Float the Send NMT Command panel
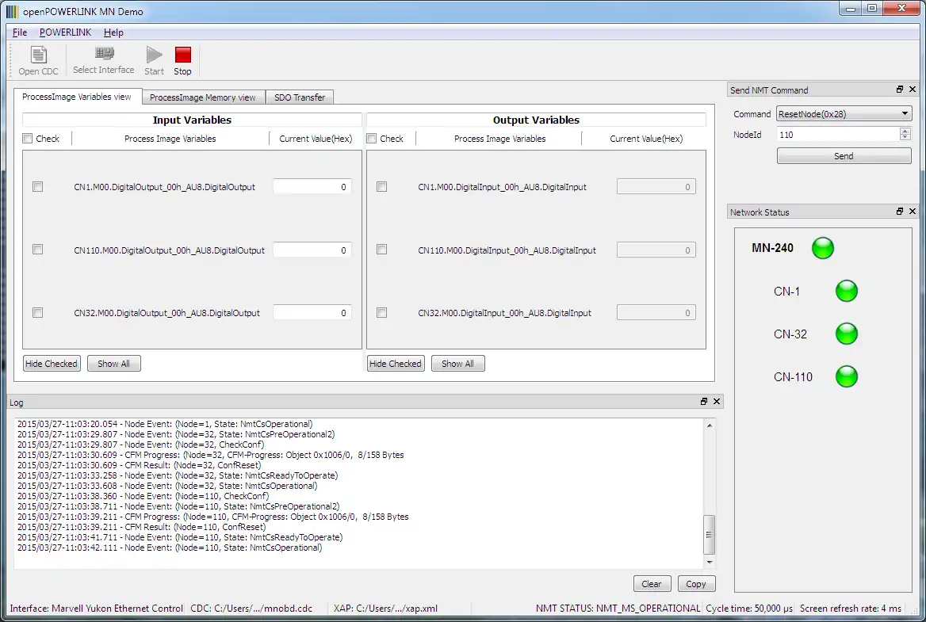The height and width of the screenshot is (622, 926). (x=899, y=90)
